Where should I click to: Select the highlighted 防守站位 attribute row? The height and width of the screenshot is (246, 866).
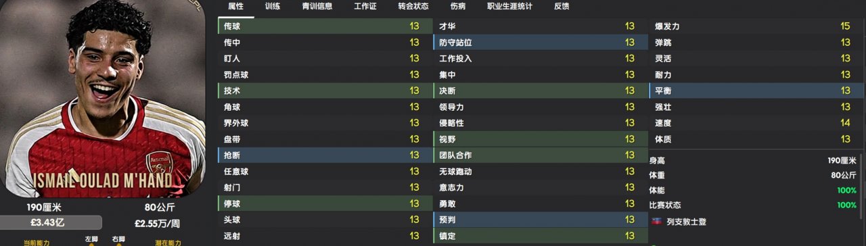[x=540, y=42]
